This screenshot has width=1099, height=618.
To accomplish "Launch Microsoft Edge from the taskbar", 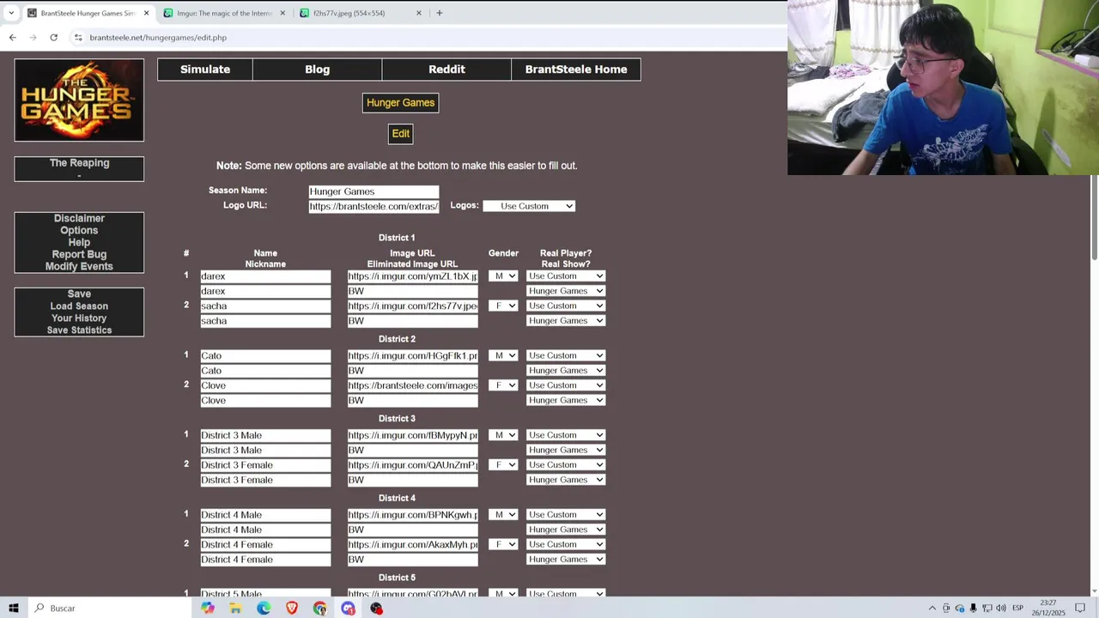I will (x=264, y=608).
